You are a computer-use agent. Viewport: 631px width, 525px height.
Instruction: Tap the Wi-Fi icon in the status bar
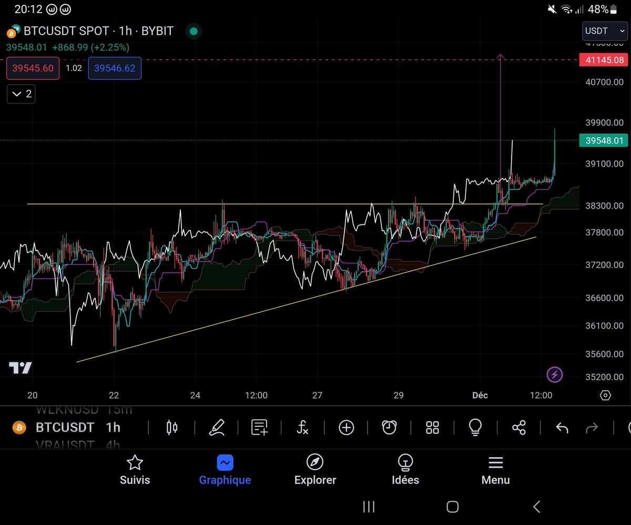point(566,9)
